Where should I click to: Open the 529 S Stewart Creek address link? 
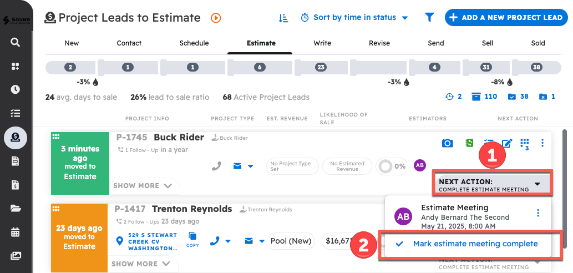tap(151, 242)
